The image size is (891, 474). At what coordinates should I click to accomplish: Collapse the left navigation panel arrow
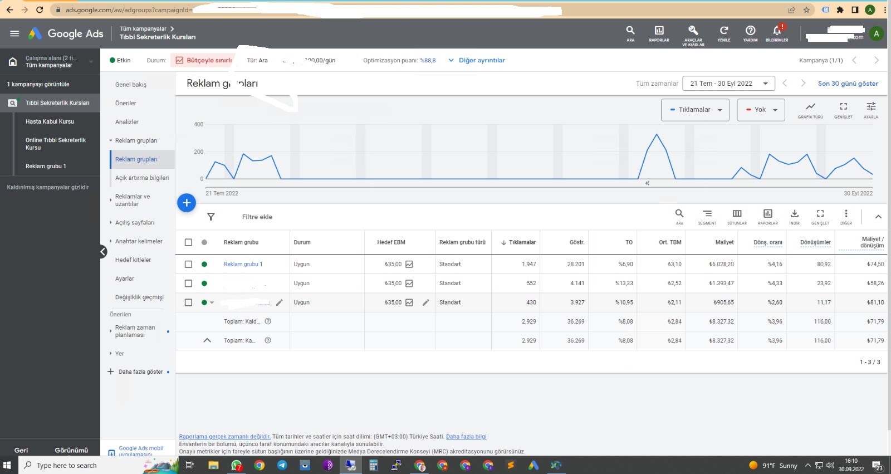(x=103, y=252)
